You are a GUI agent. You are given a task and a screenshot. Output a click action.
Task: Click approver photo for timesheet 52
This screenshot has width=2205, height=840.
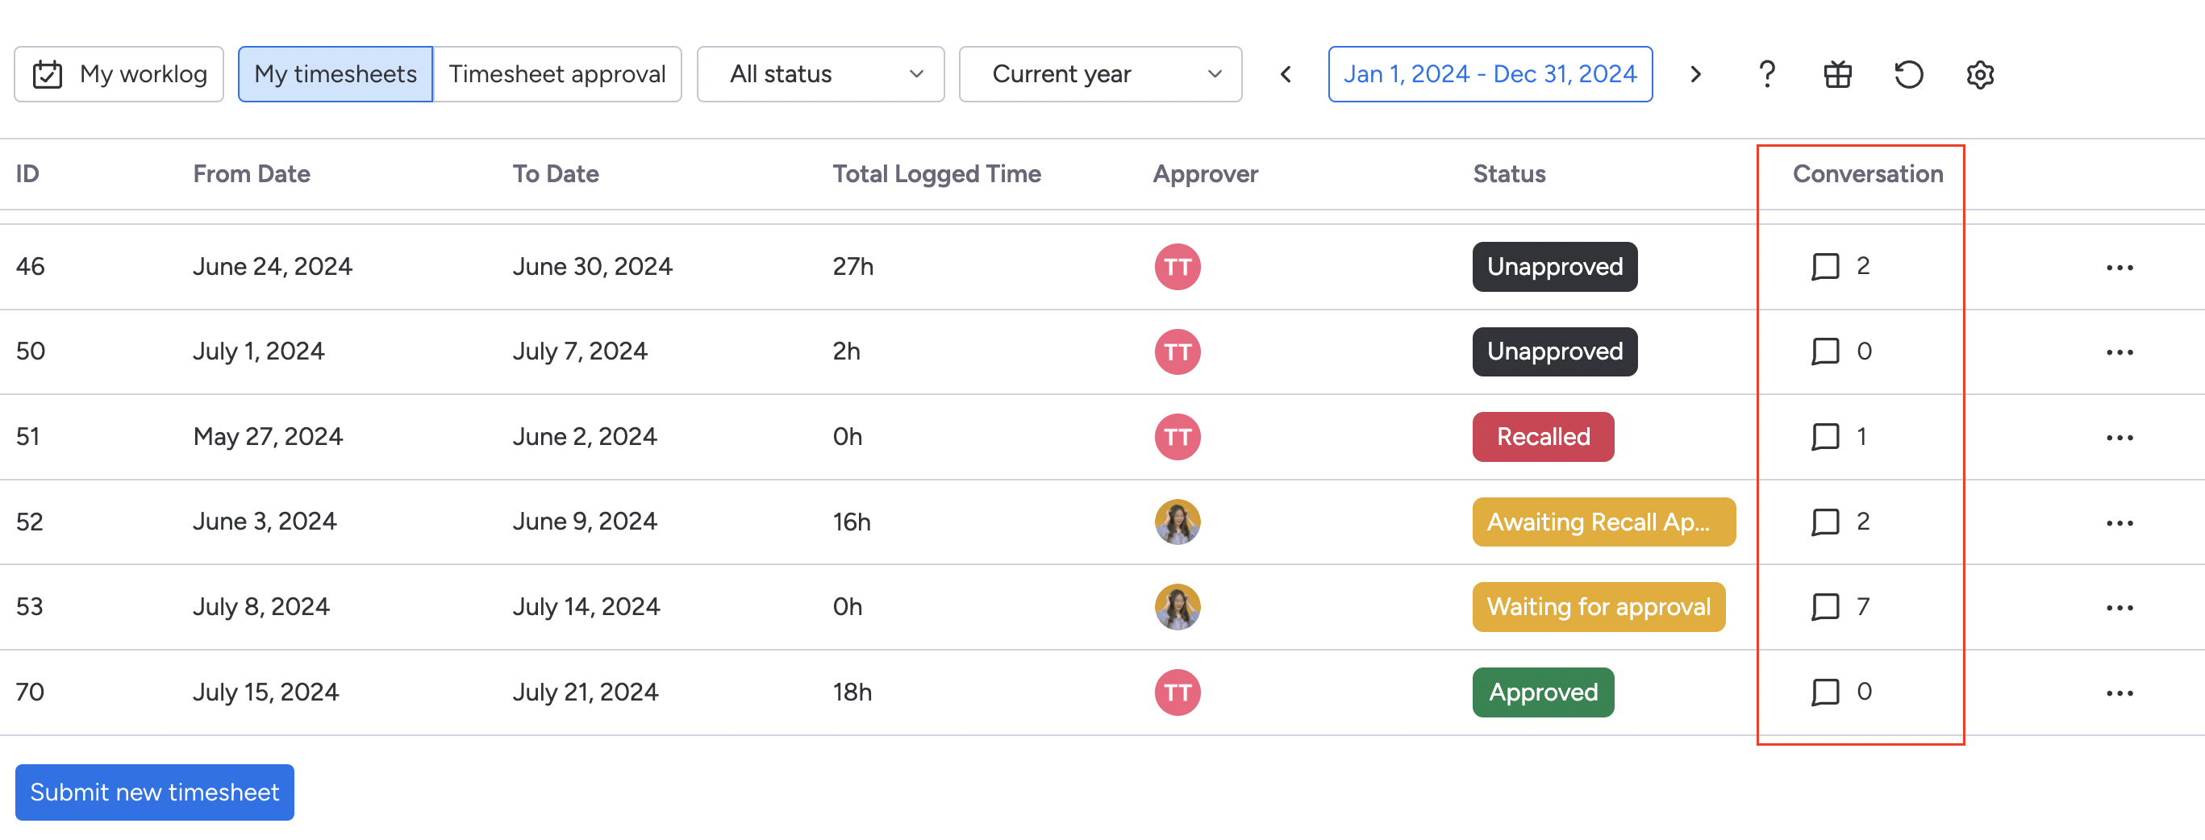click(x=1177, y=522)
